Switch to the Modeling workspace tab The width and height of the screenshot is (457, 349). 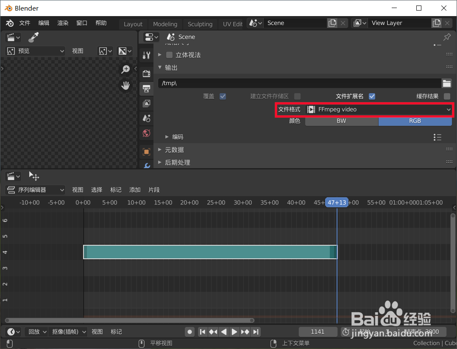click(x=165, y=24)
